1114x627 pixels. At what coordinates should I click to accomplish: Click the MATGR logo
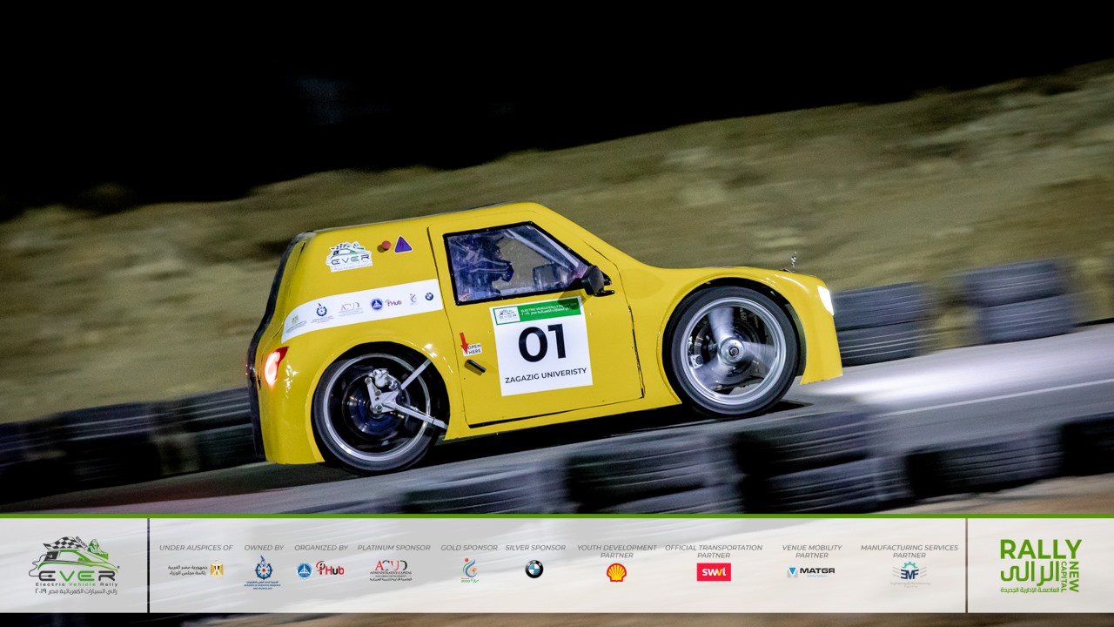[x=811, y=571]
